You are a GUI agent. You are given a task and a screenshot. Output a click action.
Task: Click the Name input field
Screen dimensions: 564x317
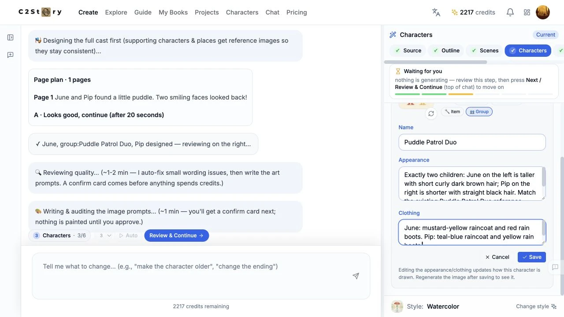pos(472,142)
